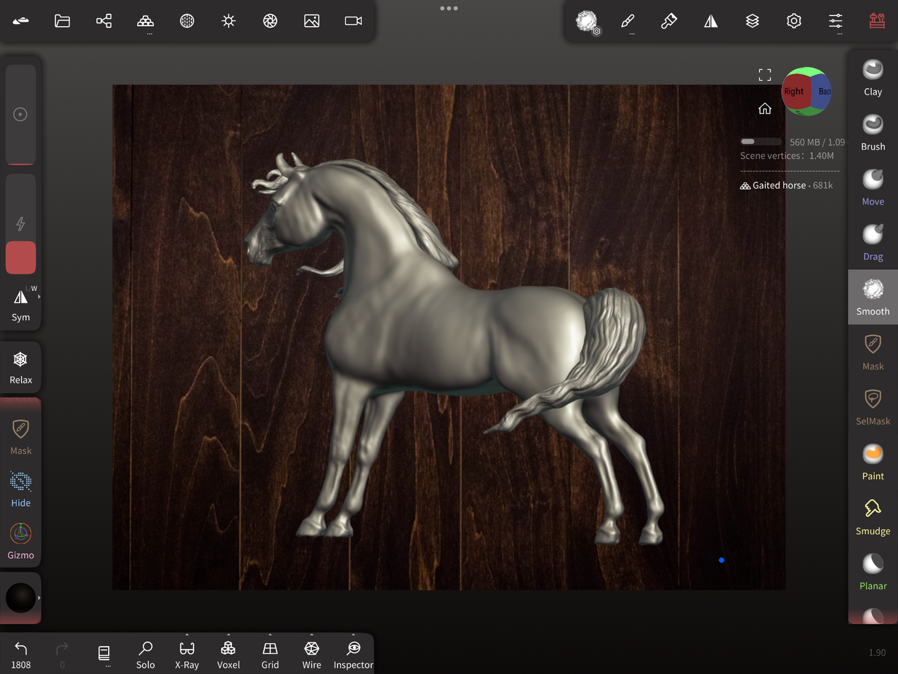Open the Files folder menu
The width and height of the screenshot is (898, 674).
[62, 21]
